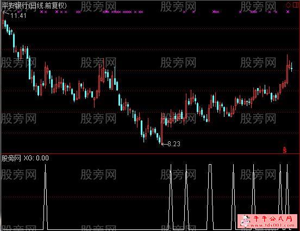Click the rightmost purple cross marker in the top row
The image size is (300, 231).
click(288, 12)
